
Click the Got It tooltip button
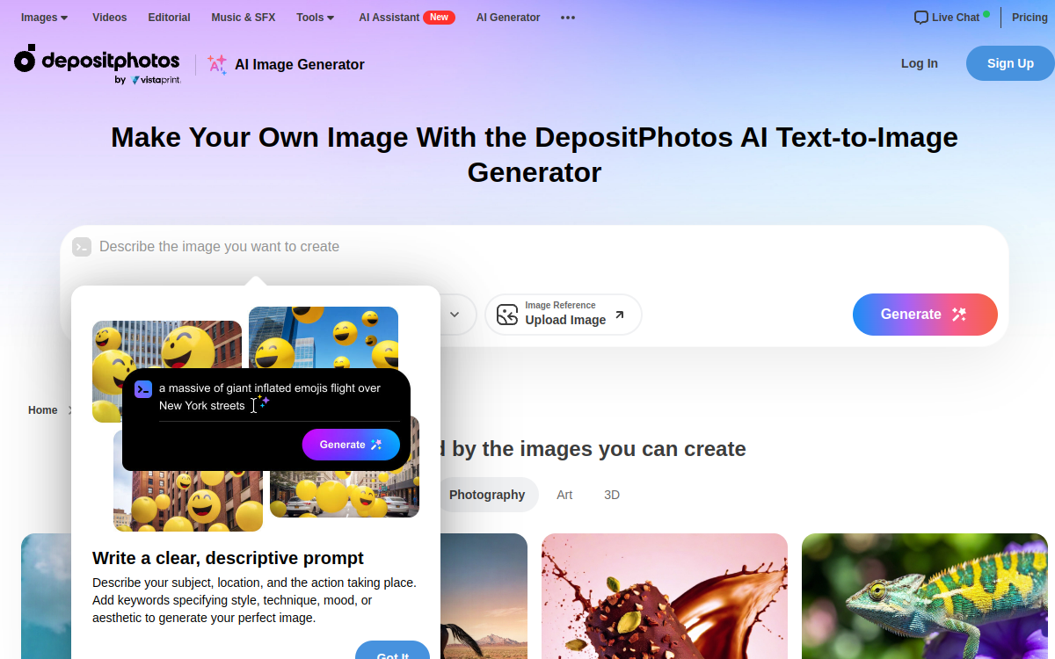tap(392, 651)
